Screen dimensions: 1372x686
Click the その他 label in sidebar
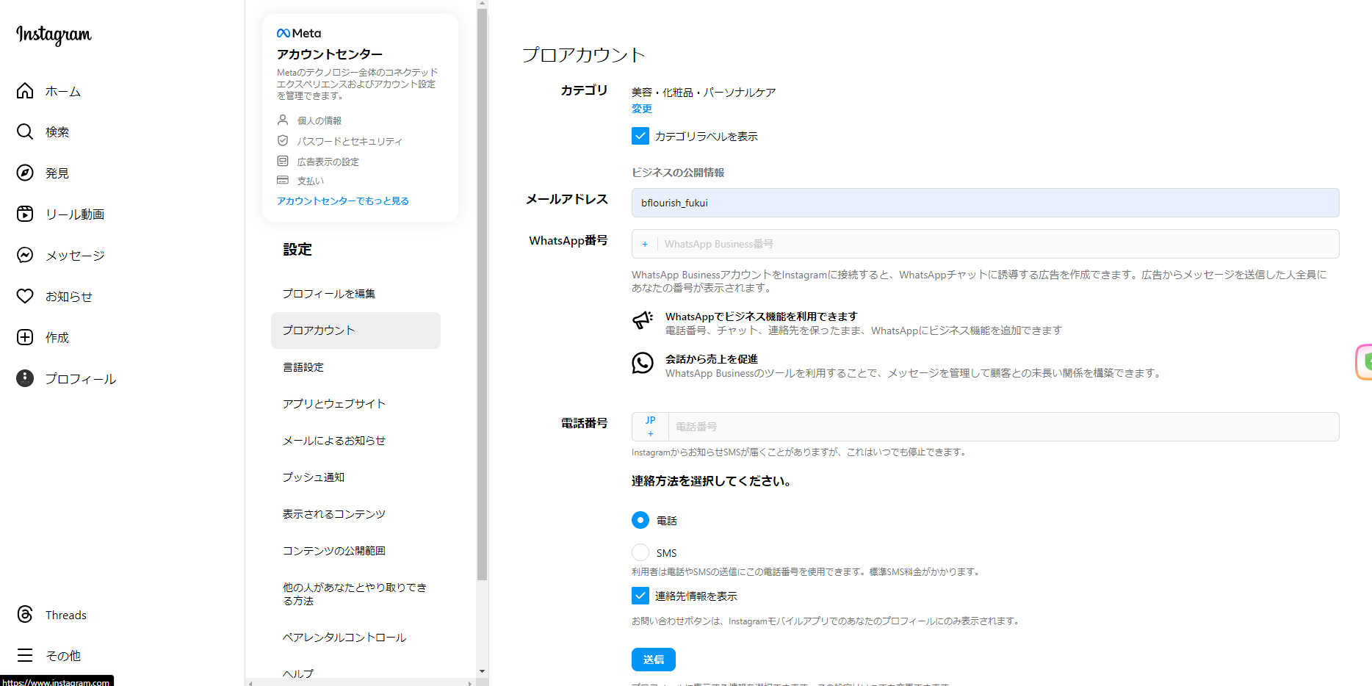pyautogui.click(x=63, y=656)
